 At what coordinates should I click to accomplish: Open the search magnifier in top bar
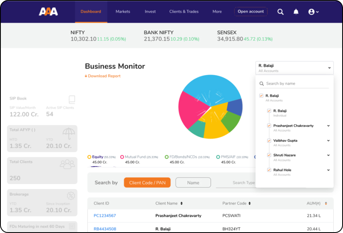tap(281, 12)
